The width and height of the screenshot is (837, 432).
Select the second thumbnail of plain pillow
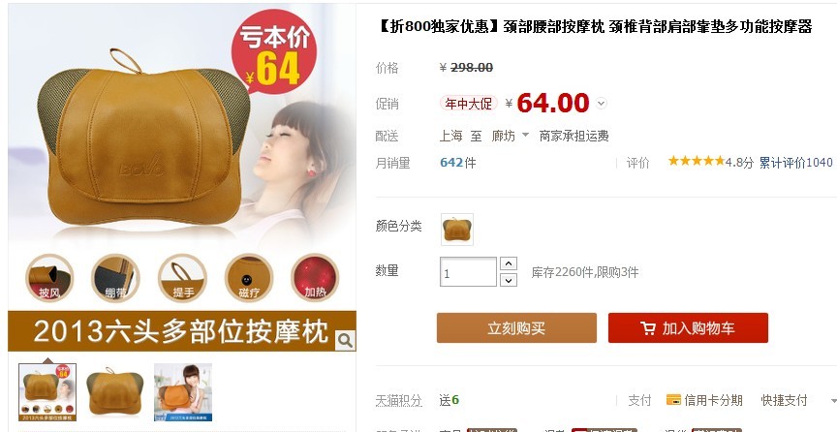click(x=114, y=392)
